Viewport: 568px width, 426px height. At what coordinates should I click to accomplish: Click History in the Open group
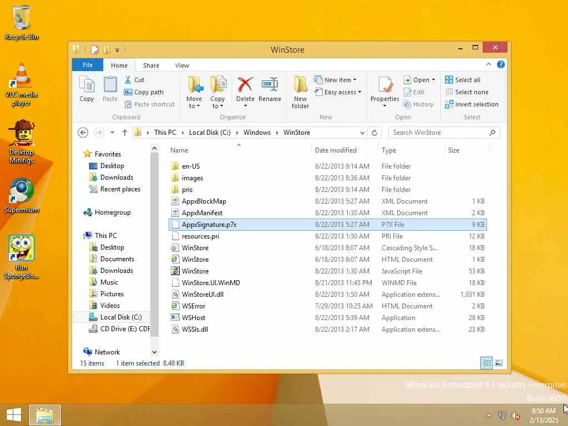[418, 104]
